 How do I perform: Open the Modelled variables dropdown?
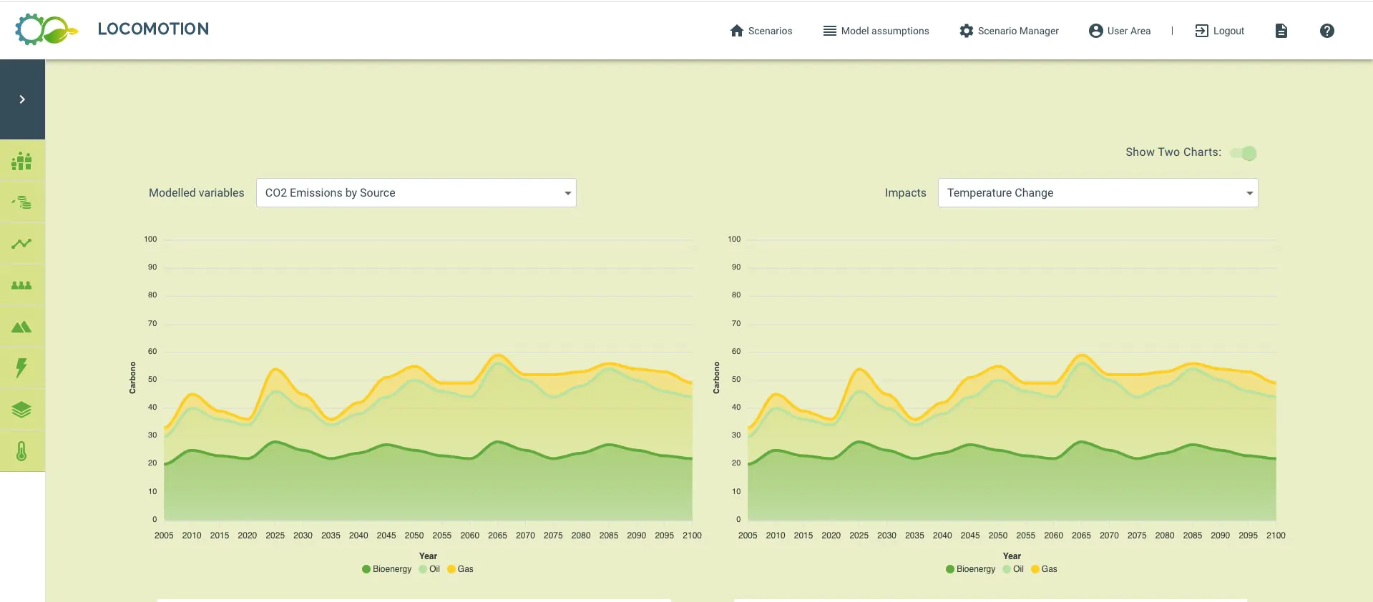coord(416,193)
